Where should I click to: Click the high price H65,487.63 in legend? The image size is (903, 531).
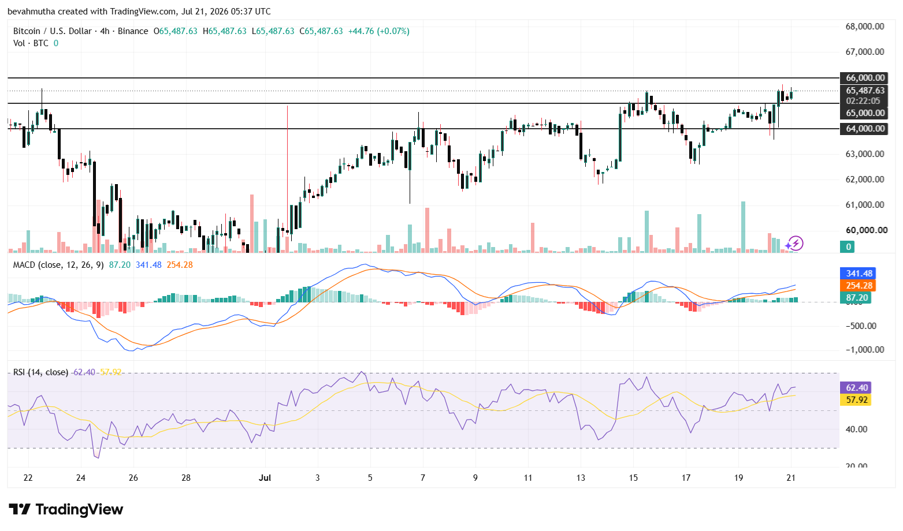point(224,31)
